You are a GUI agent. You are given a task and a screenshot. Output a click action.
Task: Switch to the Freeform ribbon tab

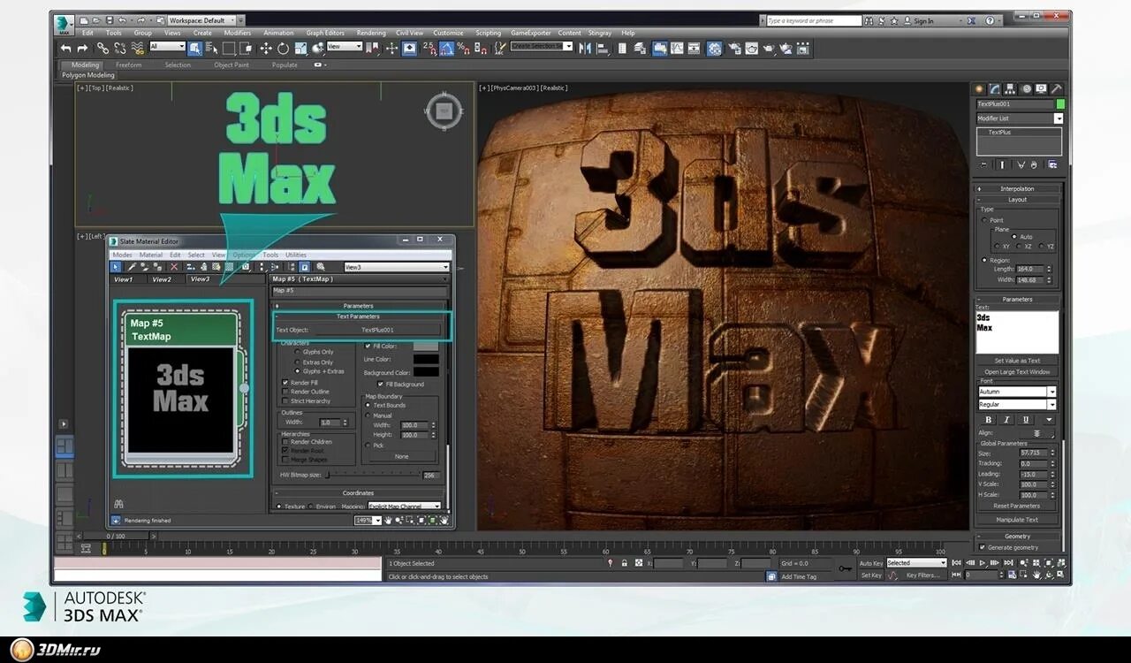coord(128,65)
